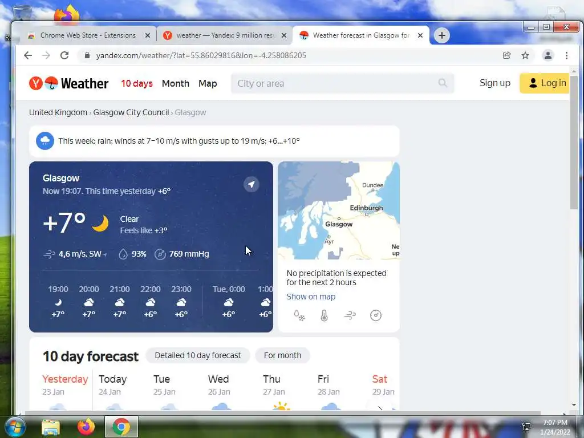Select the wind map layer icon

tap(350, 315)
